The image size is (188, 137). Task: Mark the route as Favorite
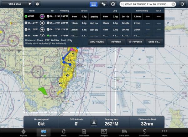135,42
